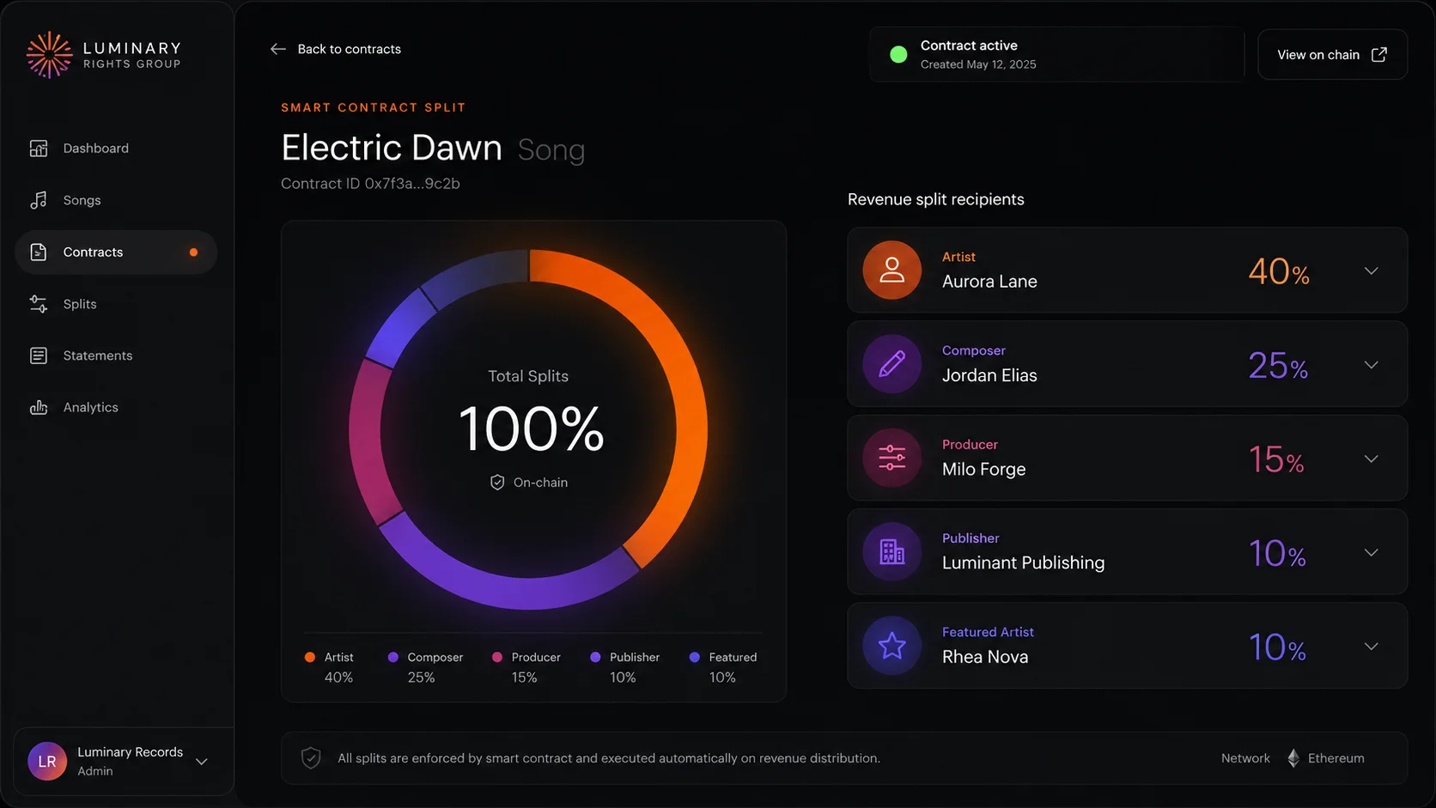This screenshot has width=1436, height=808.
Task: Click the Featured legend dot
Action: [x=695, y=657]
